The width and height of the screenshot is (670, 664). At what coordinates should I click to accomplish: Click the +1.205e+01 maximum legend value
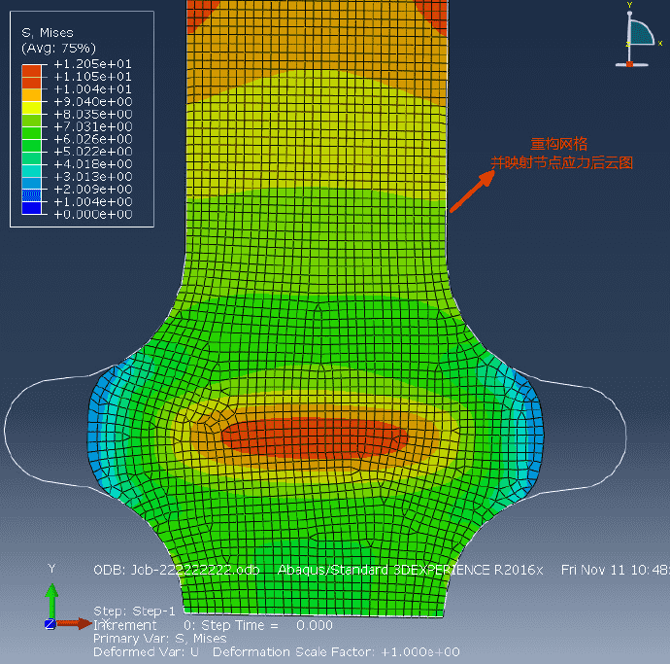pos(92,64)
